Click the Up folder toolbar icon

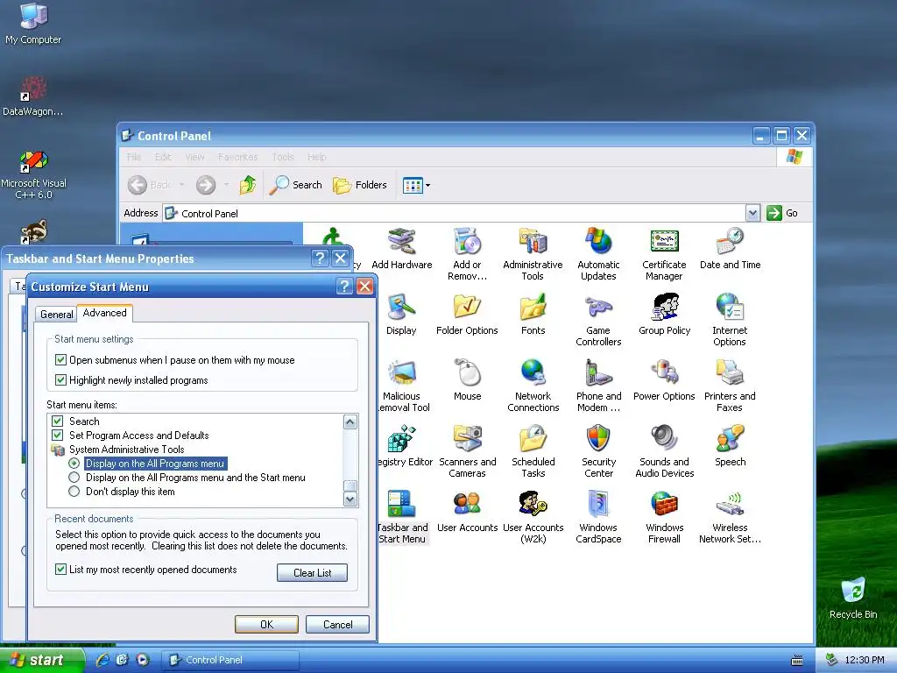tap(248, 185)
